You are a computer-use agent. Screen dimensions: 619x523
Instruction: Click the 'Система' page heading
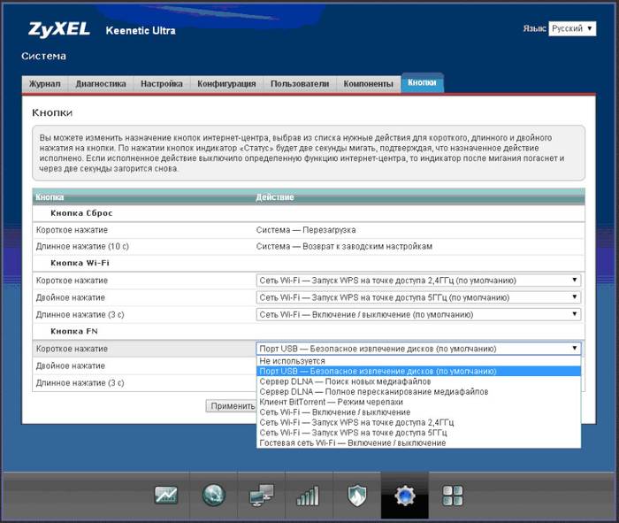pyautogui.click(x=43, y=56)
